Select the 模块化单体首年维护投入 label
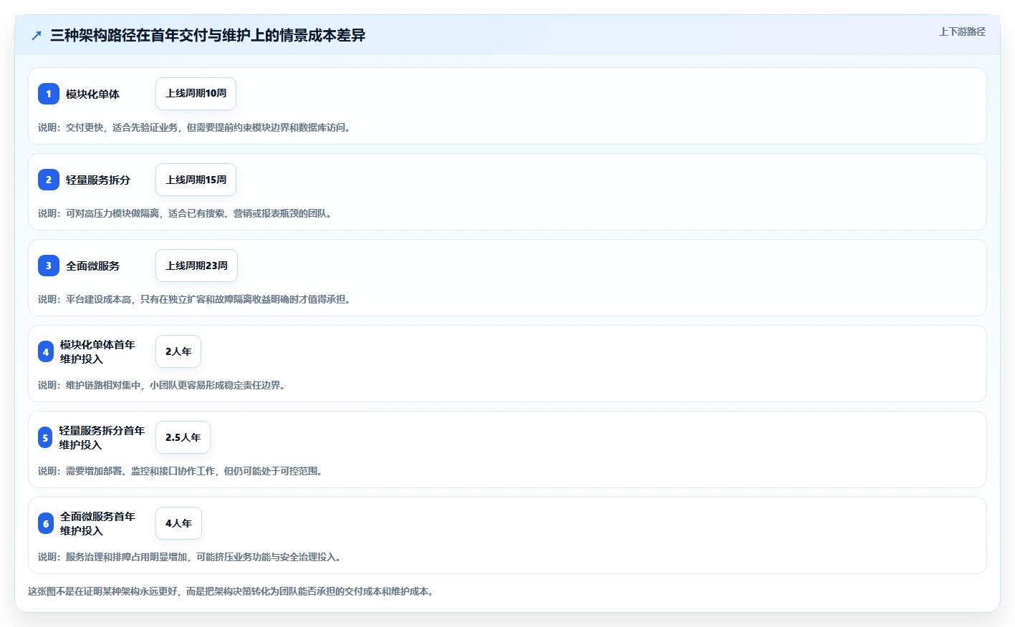Viewport: 1015px width, 627px height. click(97, 351)
